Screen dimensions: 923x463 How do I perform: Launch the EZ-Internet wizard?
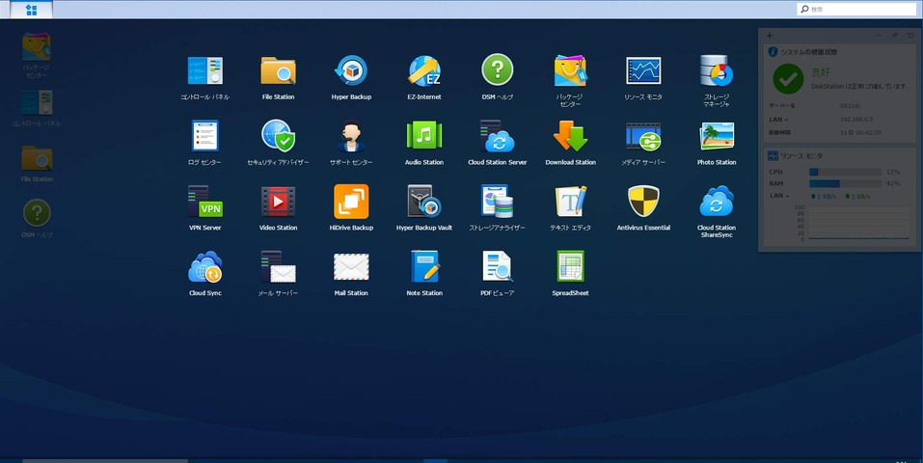pos(424,70)
